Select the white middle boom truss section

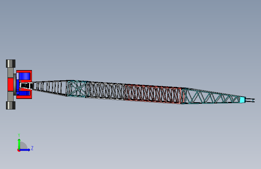point(105,91)
